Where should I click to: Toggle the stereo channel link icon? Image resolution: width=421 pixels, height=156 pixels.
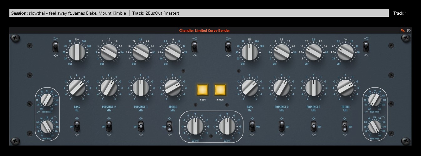pos(403,31)
